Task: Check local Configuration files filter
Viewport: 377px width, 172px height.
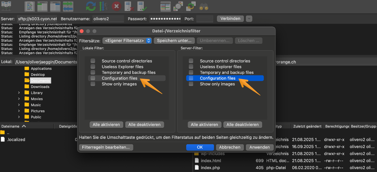Action: 93,78
